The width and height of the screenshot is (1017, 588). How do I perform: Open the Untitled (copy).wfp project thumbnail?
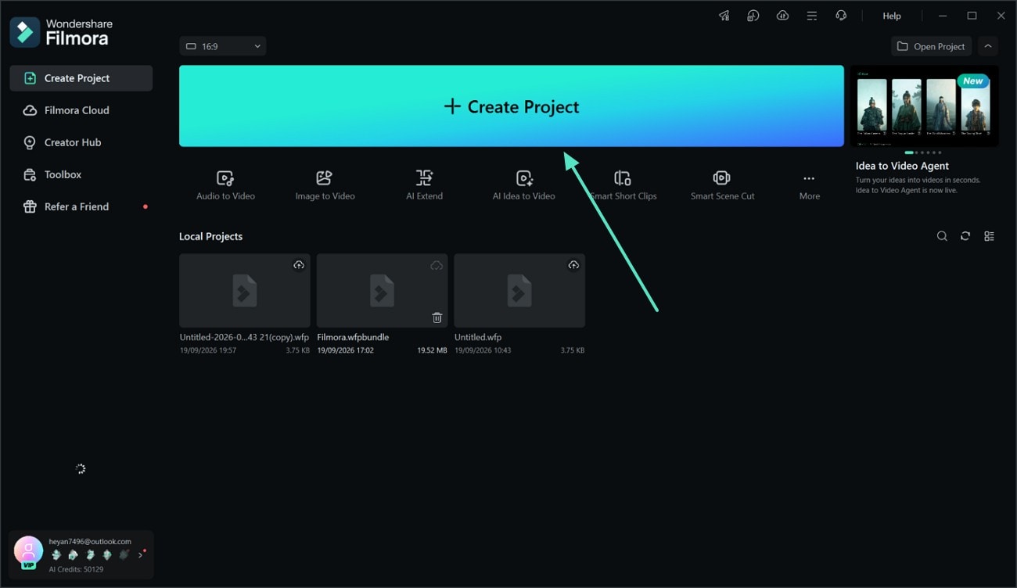pyautogui.click(x=245, y=290)
